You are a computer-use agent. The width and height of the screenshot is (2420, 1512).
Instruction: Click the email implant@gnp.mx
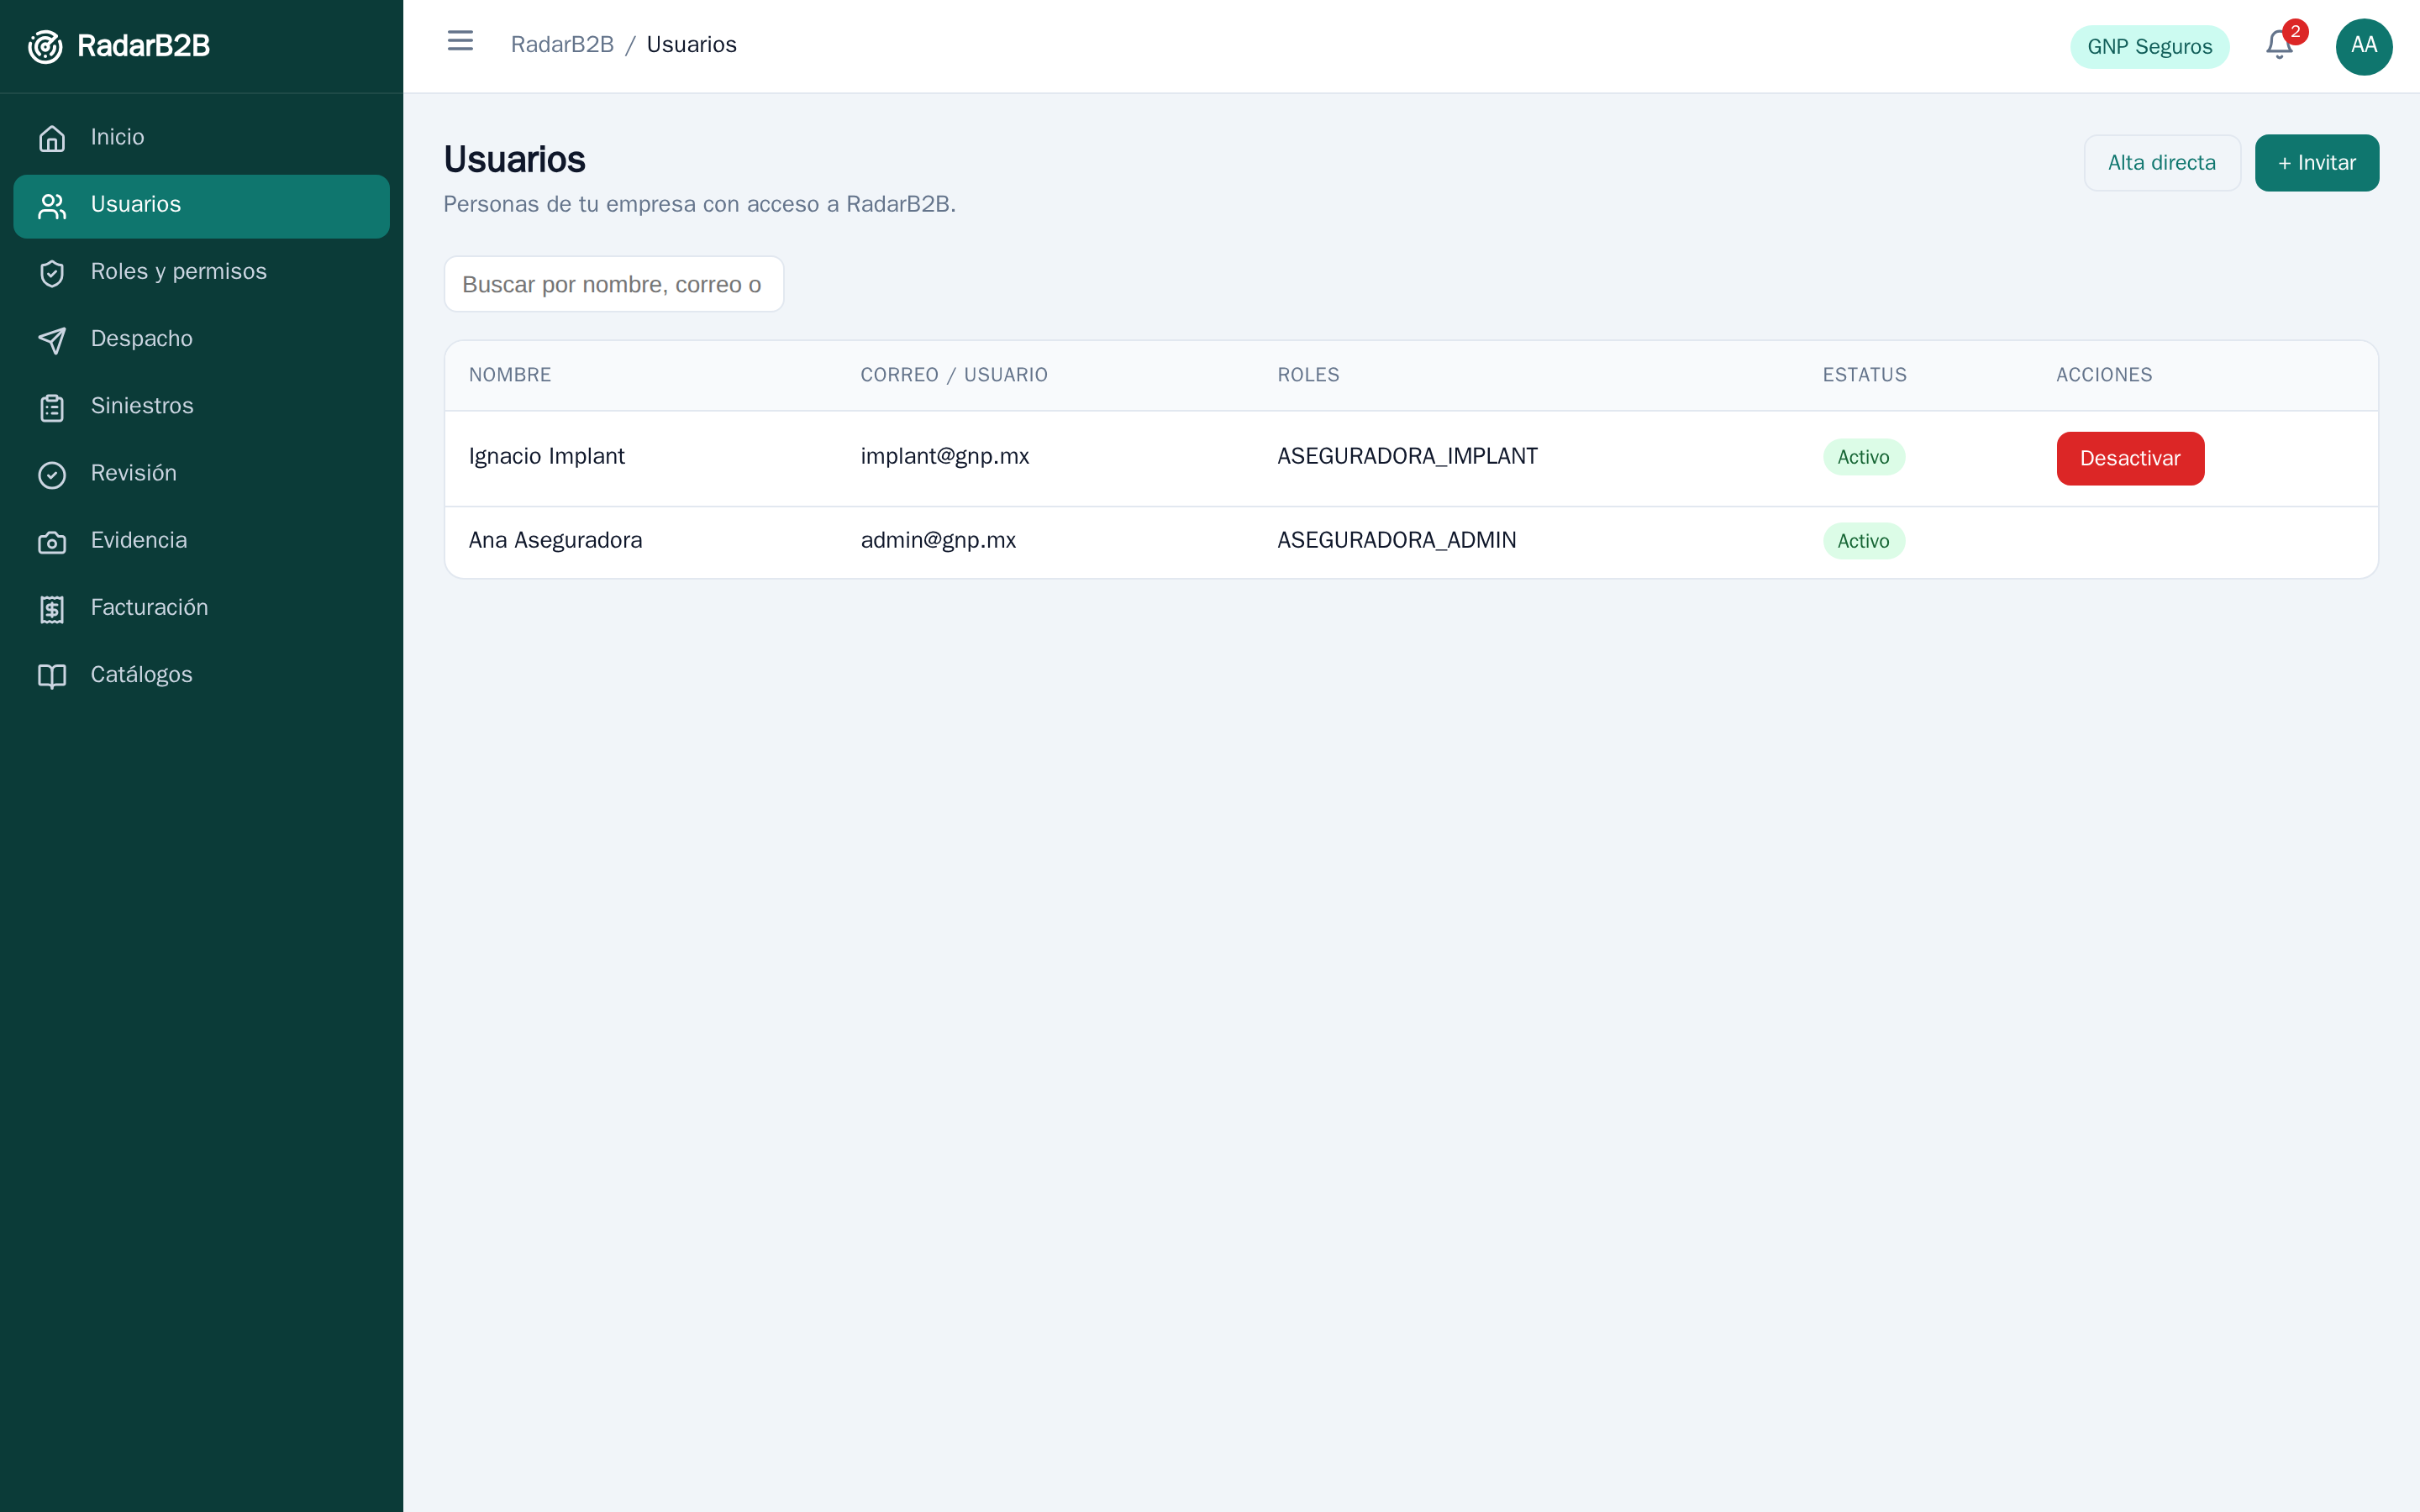pyautogui.click(x=945, y=457)
